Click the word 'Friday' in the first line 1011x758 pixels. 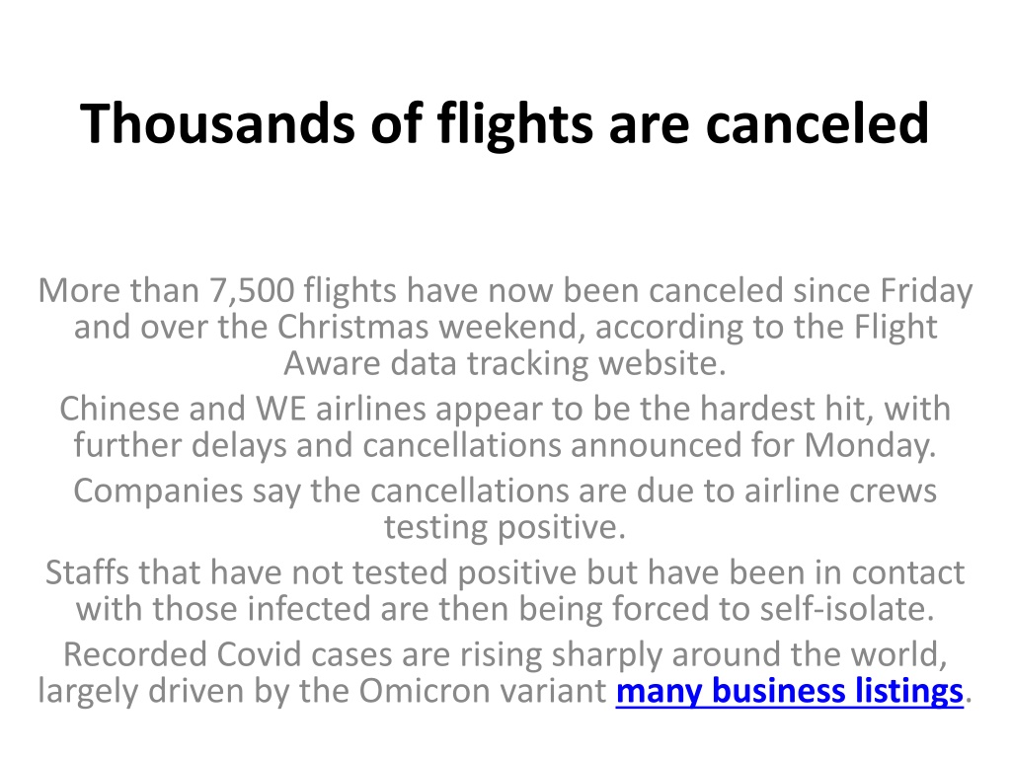tap(926, 291)
